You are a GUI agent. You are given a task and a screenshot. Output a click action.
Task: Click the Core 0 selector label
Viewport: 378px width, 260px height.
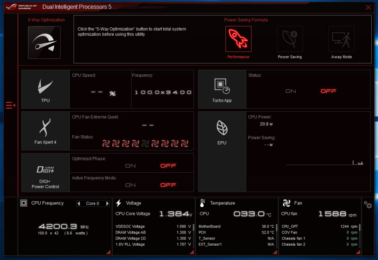point(92,203)
